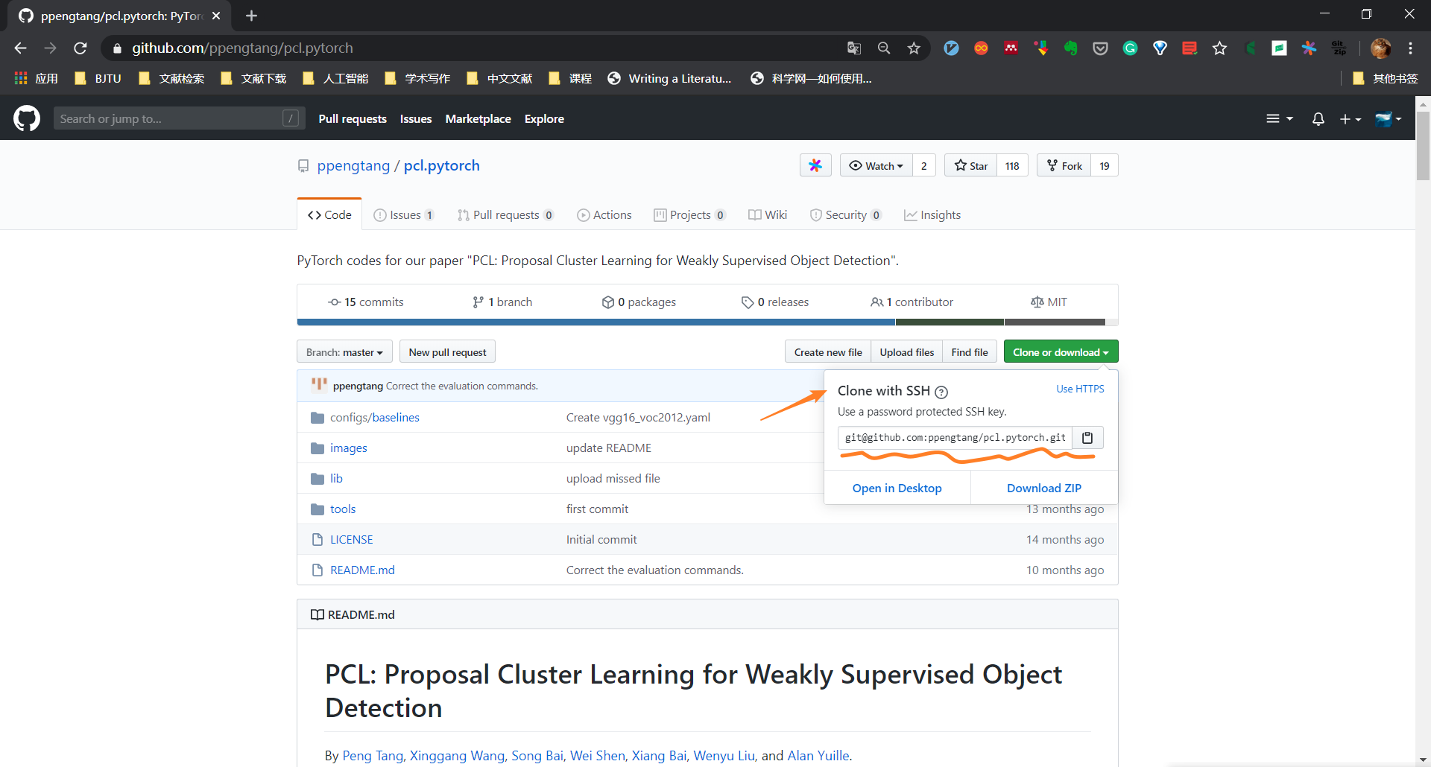Expand the plus create-new menu
Viewport: 1431px width, 767px height.
click(1350, 119)
